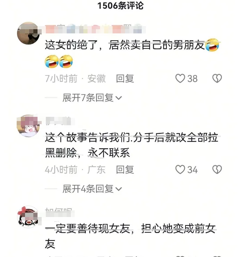Dislike the Anhui comment via broken heart

(x=217, y=78)
